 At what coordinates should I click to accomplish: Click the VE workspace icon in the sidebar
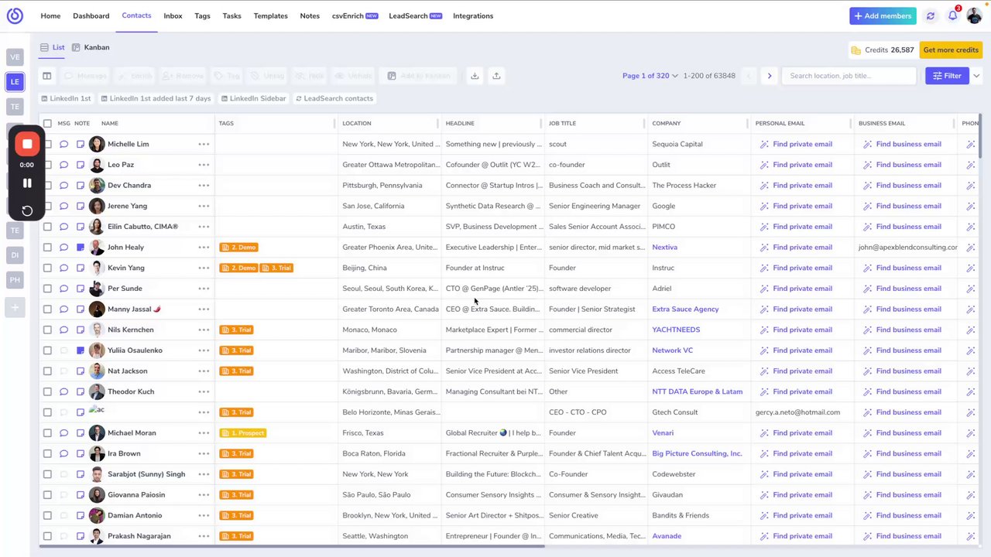tap(15, 56)
